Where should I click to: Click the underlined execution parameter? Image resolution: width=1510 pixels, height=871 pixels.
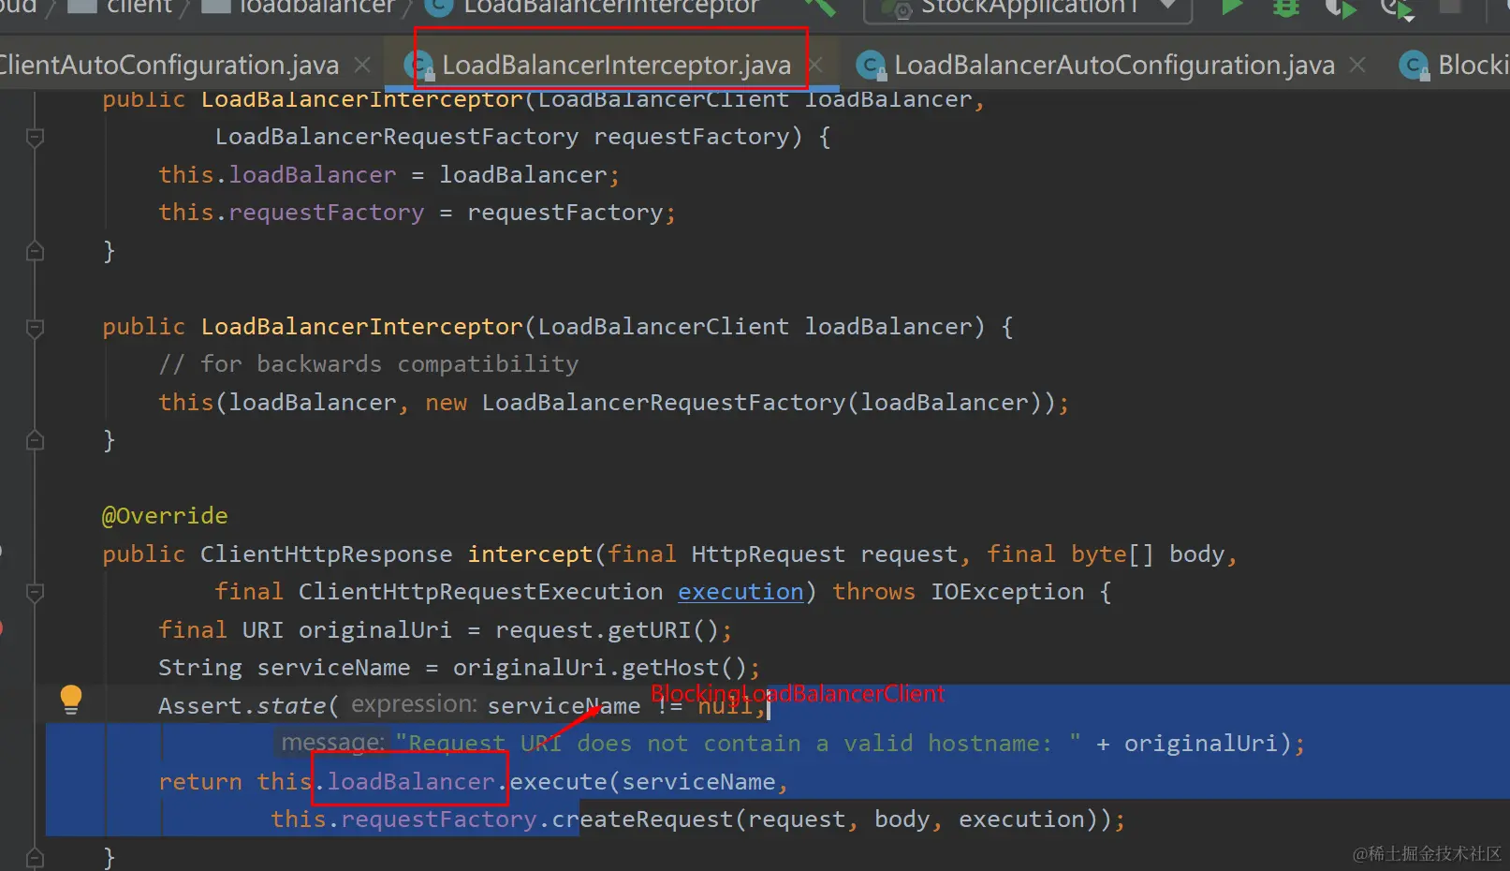pos(740,592)
